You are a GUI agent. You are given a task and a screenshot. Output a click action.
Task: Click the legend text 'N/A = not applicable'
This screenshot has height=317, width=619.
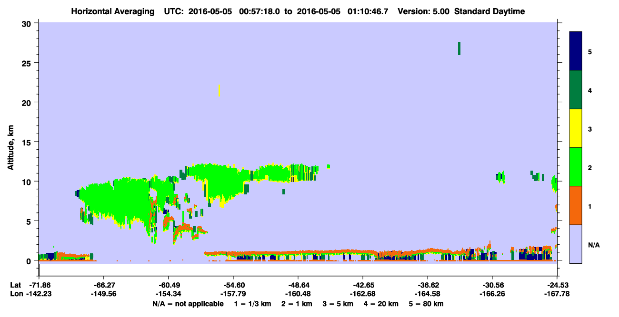188,304
